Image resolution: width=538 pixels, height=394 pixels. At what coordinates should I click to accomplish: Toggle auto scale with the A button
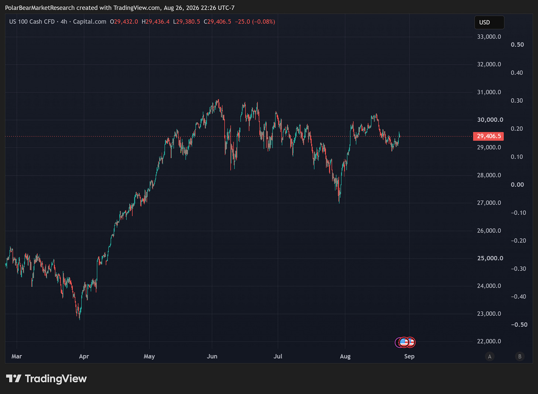[490, 356]
